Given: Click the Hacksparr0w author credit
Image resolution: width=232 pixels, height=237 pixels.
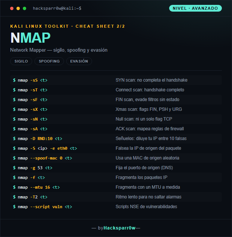Looking at the screenshot, I should pos(119,228).
